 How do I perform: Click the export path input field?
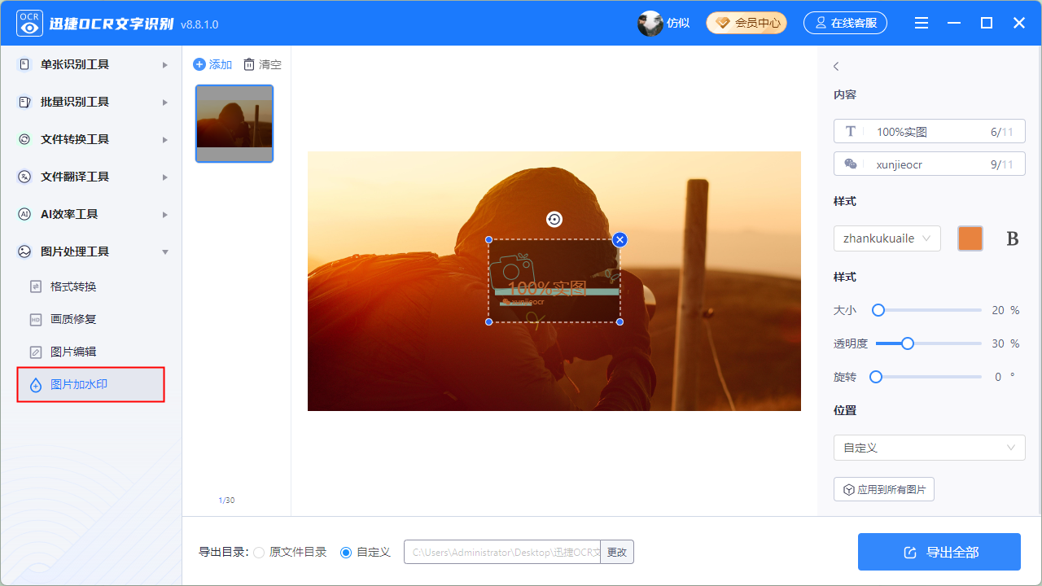click(x=502, y=552)
